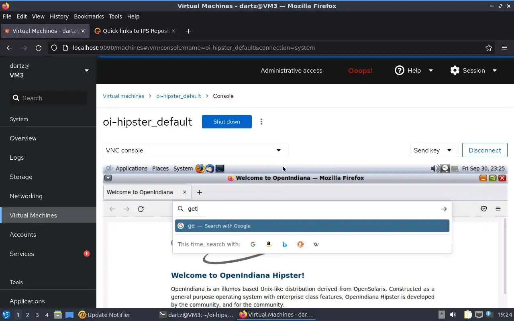Open the host start menu icon
The width and height of the screenshot is (514, 321).
[x=6, y=315]
